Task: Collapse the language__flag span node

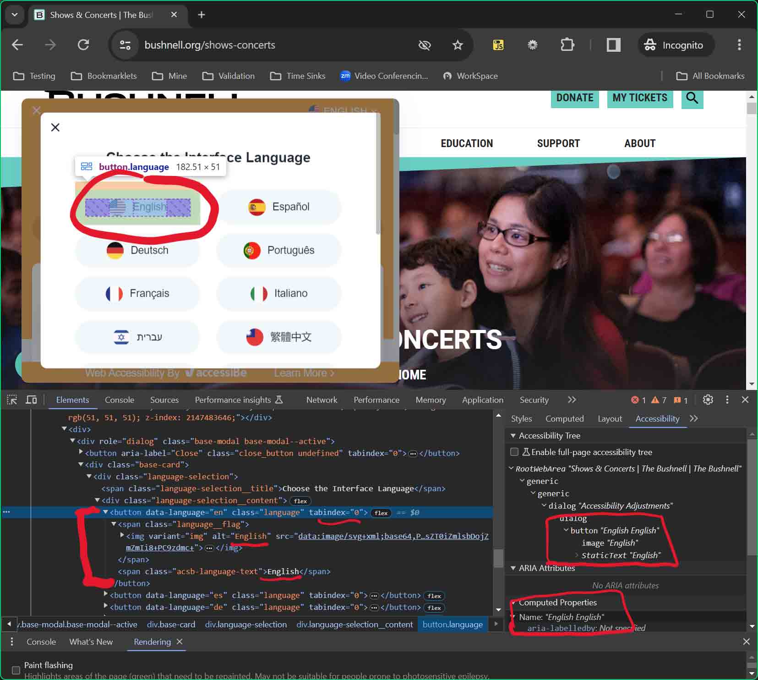Action: point(114,524)
